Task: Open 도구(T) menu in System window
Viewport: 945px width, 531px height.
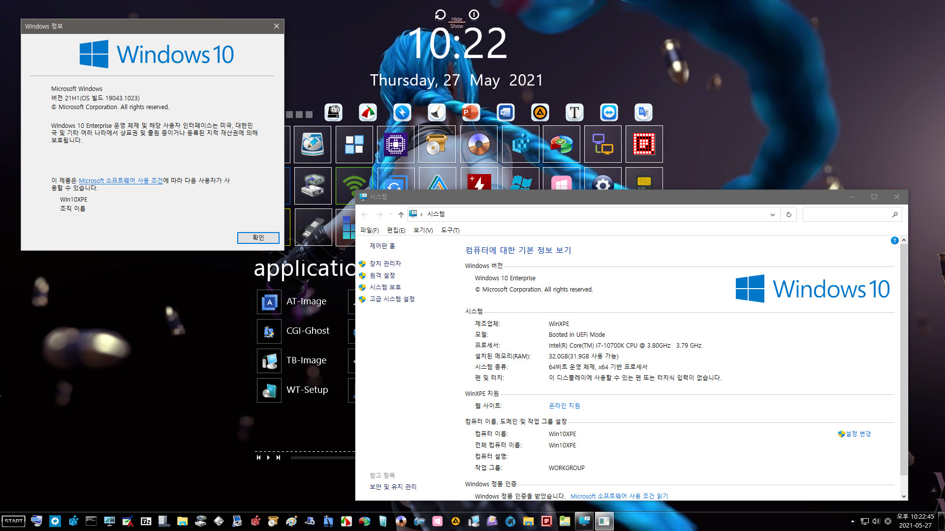Action: [450, 230]
